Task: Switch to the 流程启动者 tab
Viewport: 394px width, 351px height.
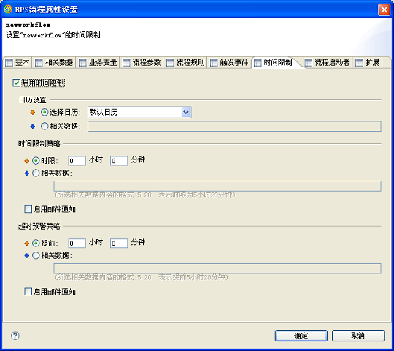Action: (x=327, y=62)
